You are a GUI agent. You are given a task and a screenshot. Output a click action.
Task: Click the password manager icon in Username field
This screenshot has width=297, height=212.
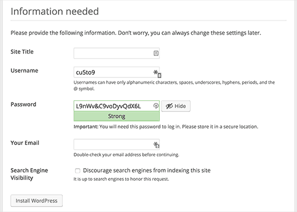pyautogui.click(x=157, y=74)
